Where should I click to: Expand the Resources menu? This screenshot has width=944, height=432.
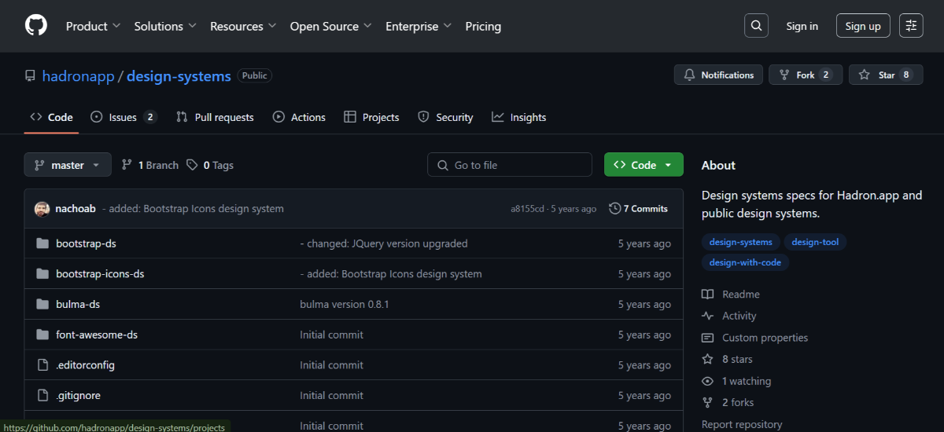[243, 26]
